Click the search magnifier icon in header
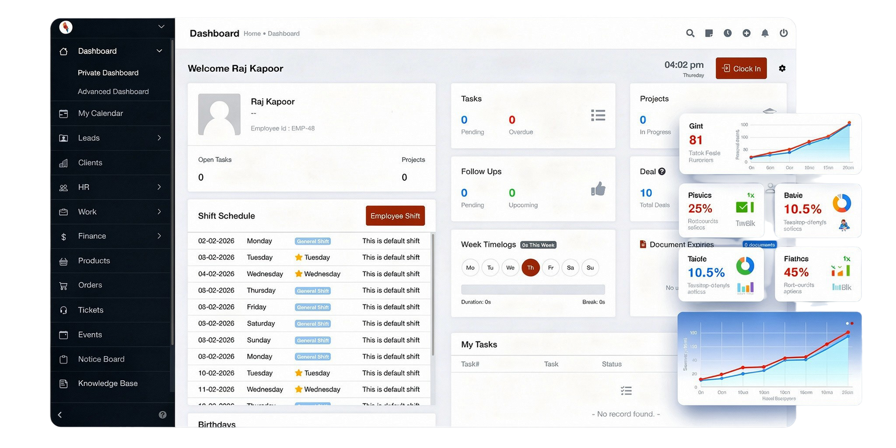Screen dimensions: 896x448 click(690, 34)
